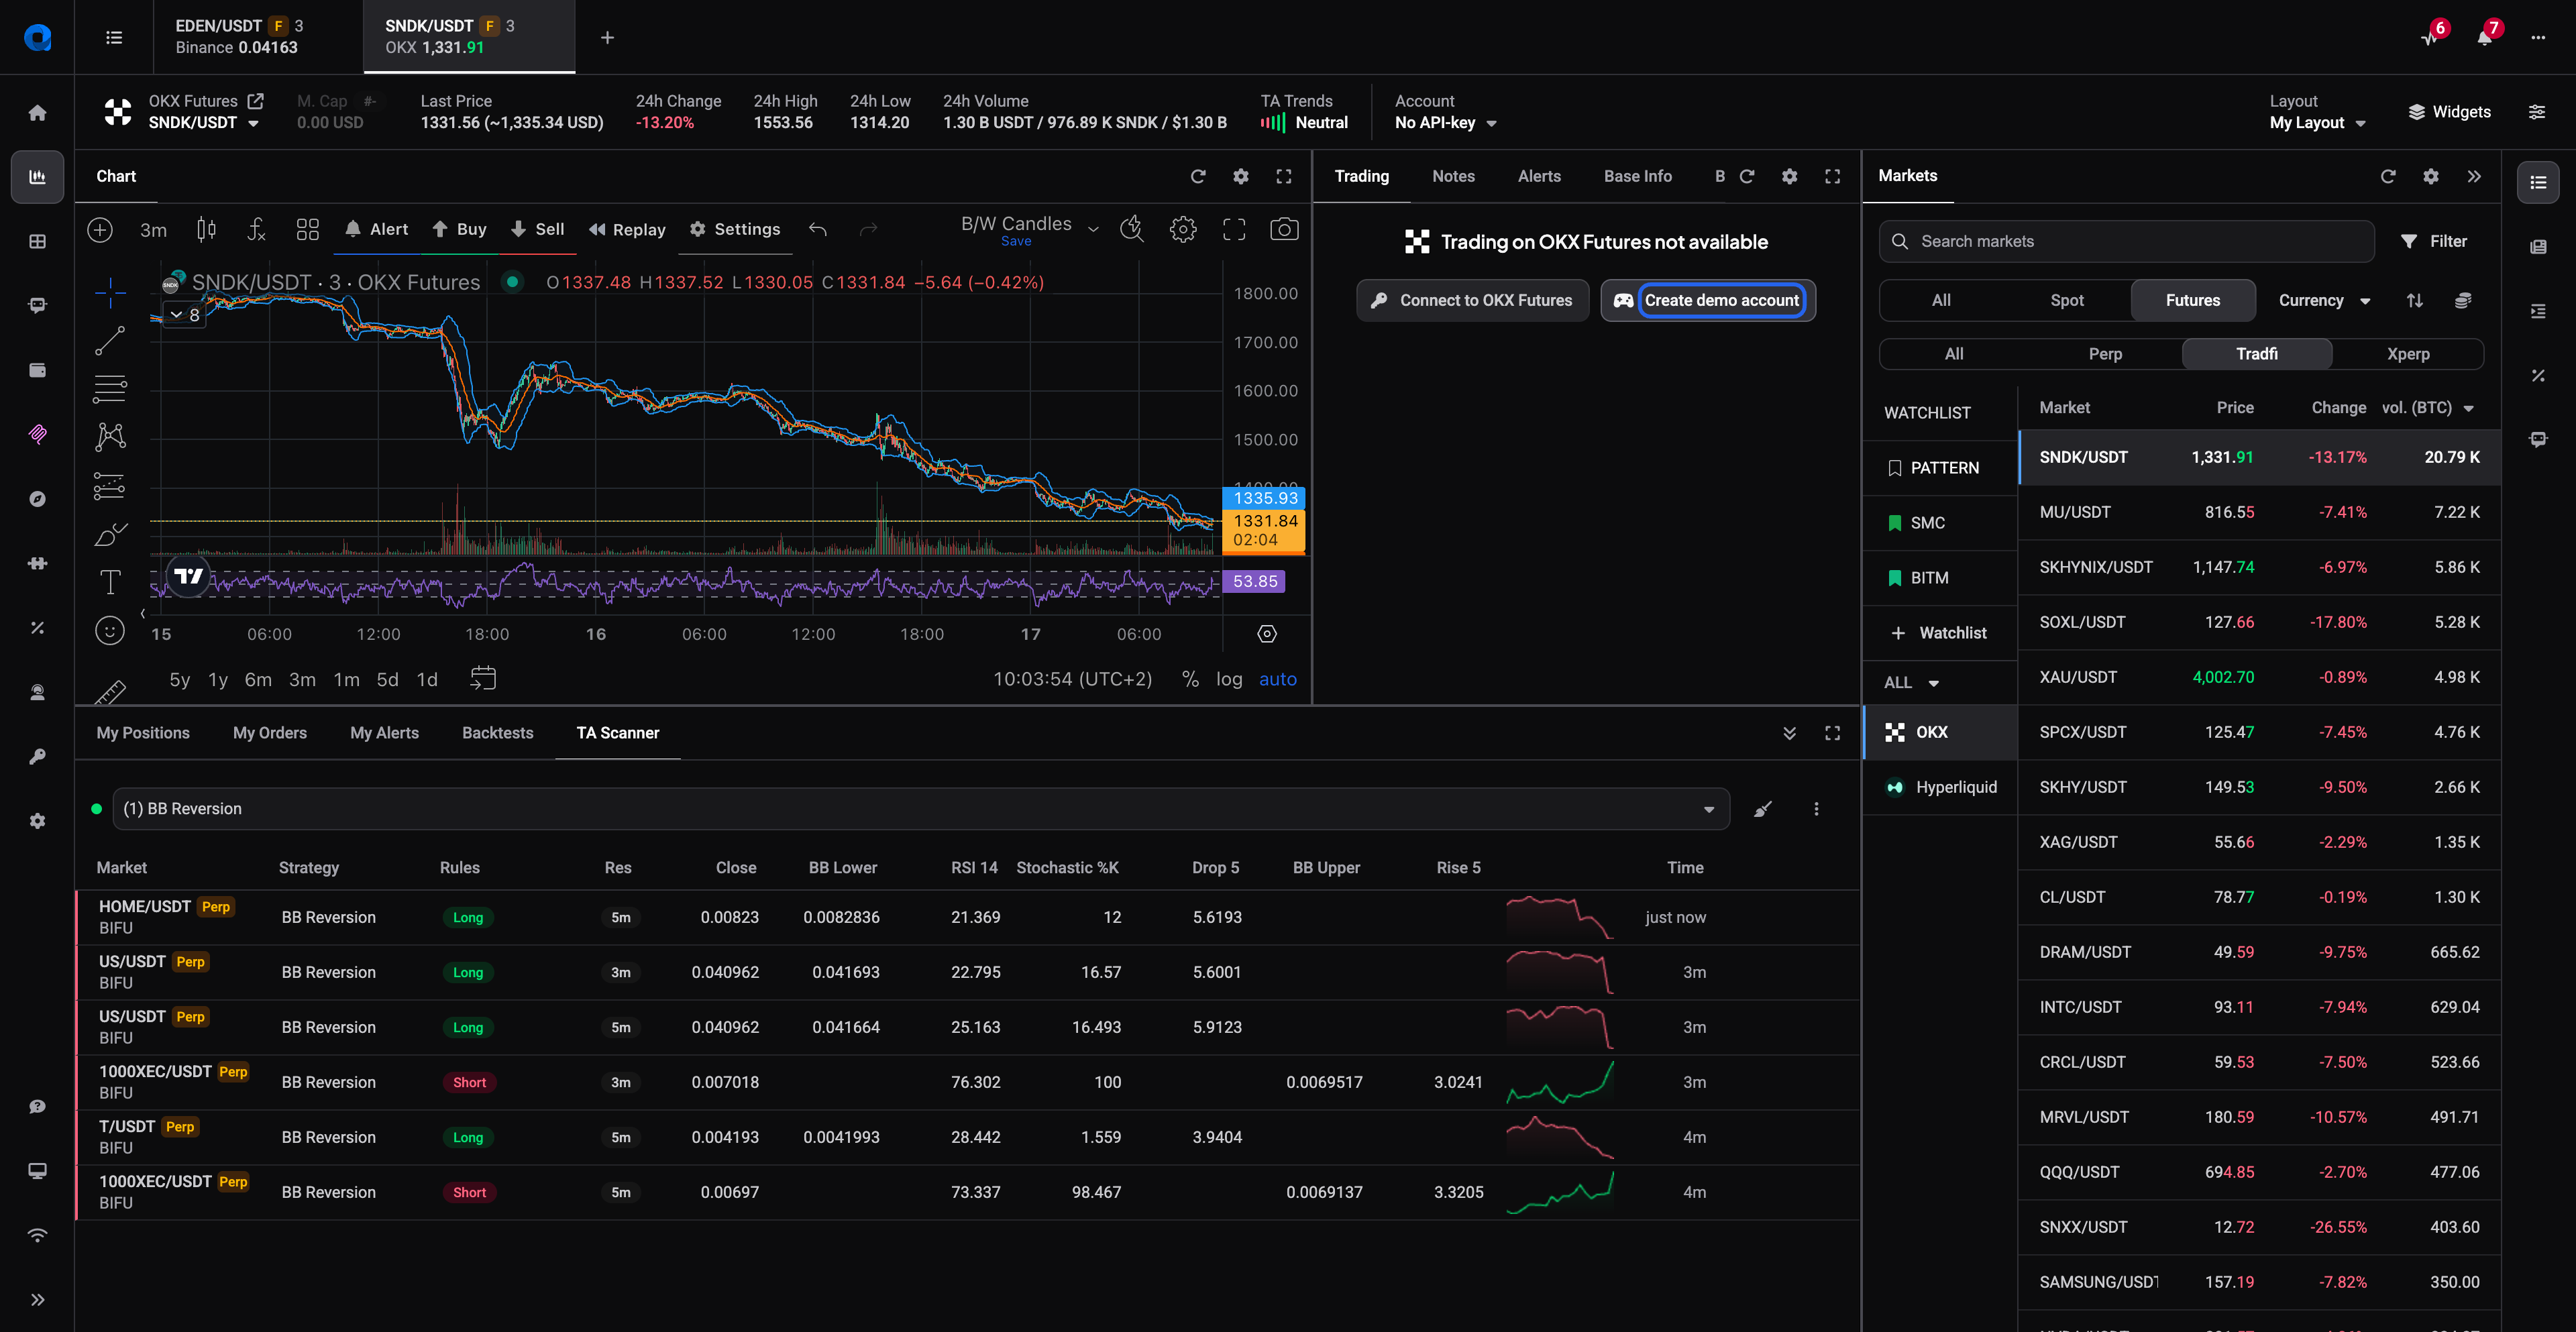Open Backtests tab
Image resolution: width=2576 pixels, height=1332 pixels.
tap(497, 734)
